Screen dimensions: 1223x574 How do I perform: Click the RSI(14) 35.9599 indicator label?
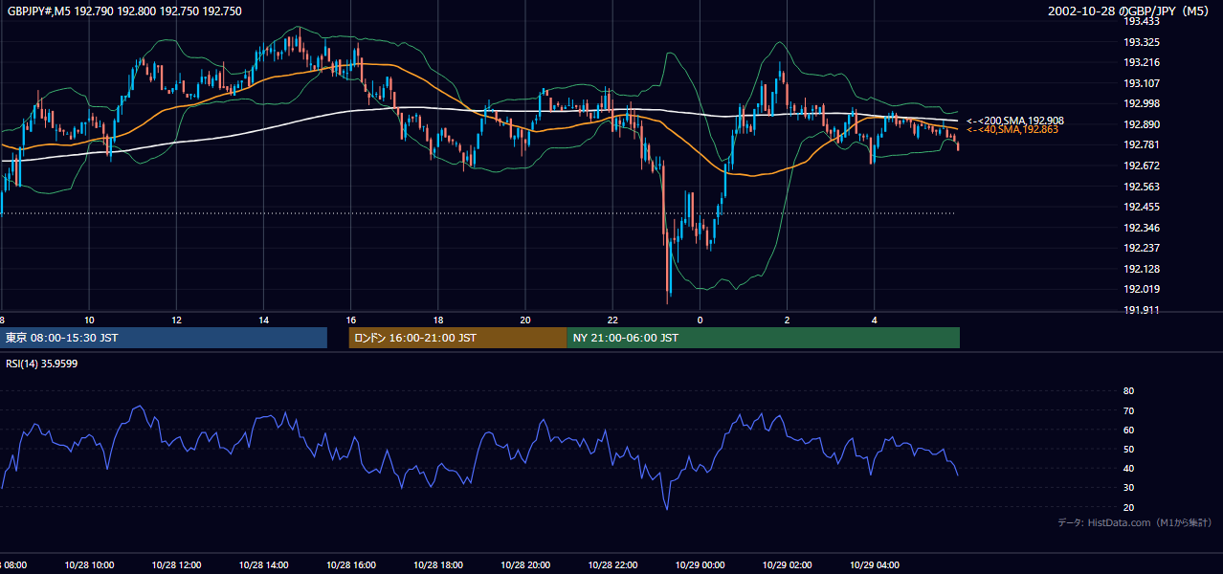point(42,364)
